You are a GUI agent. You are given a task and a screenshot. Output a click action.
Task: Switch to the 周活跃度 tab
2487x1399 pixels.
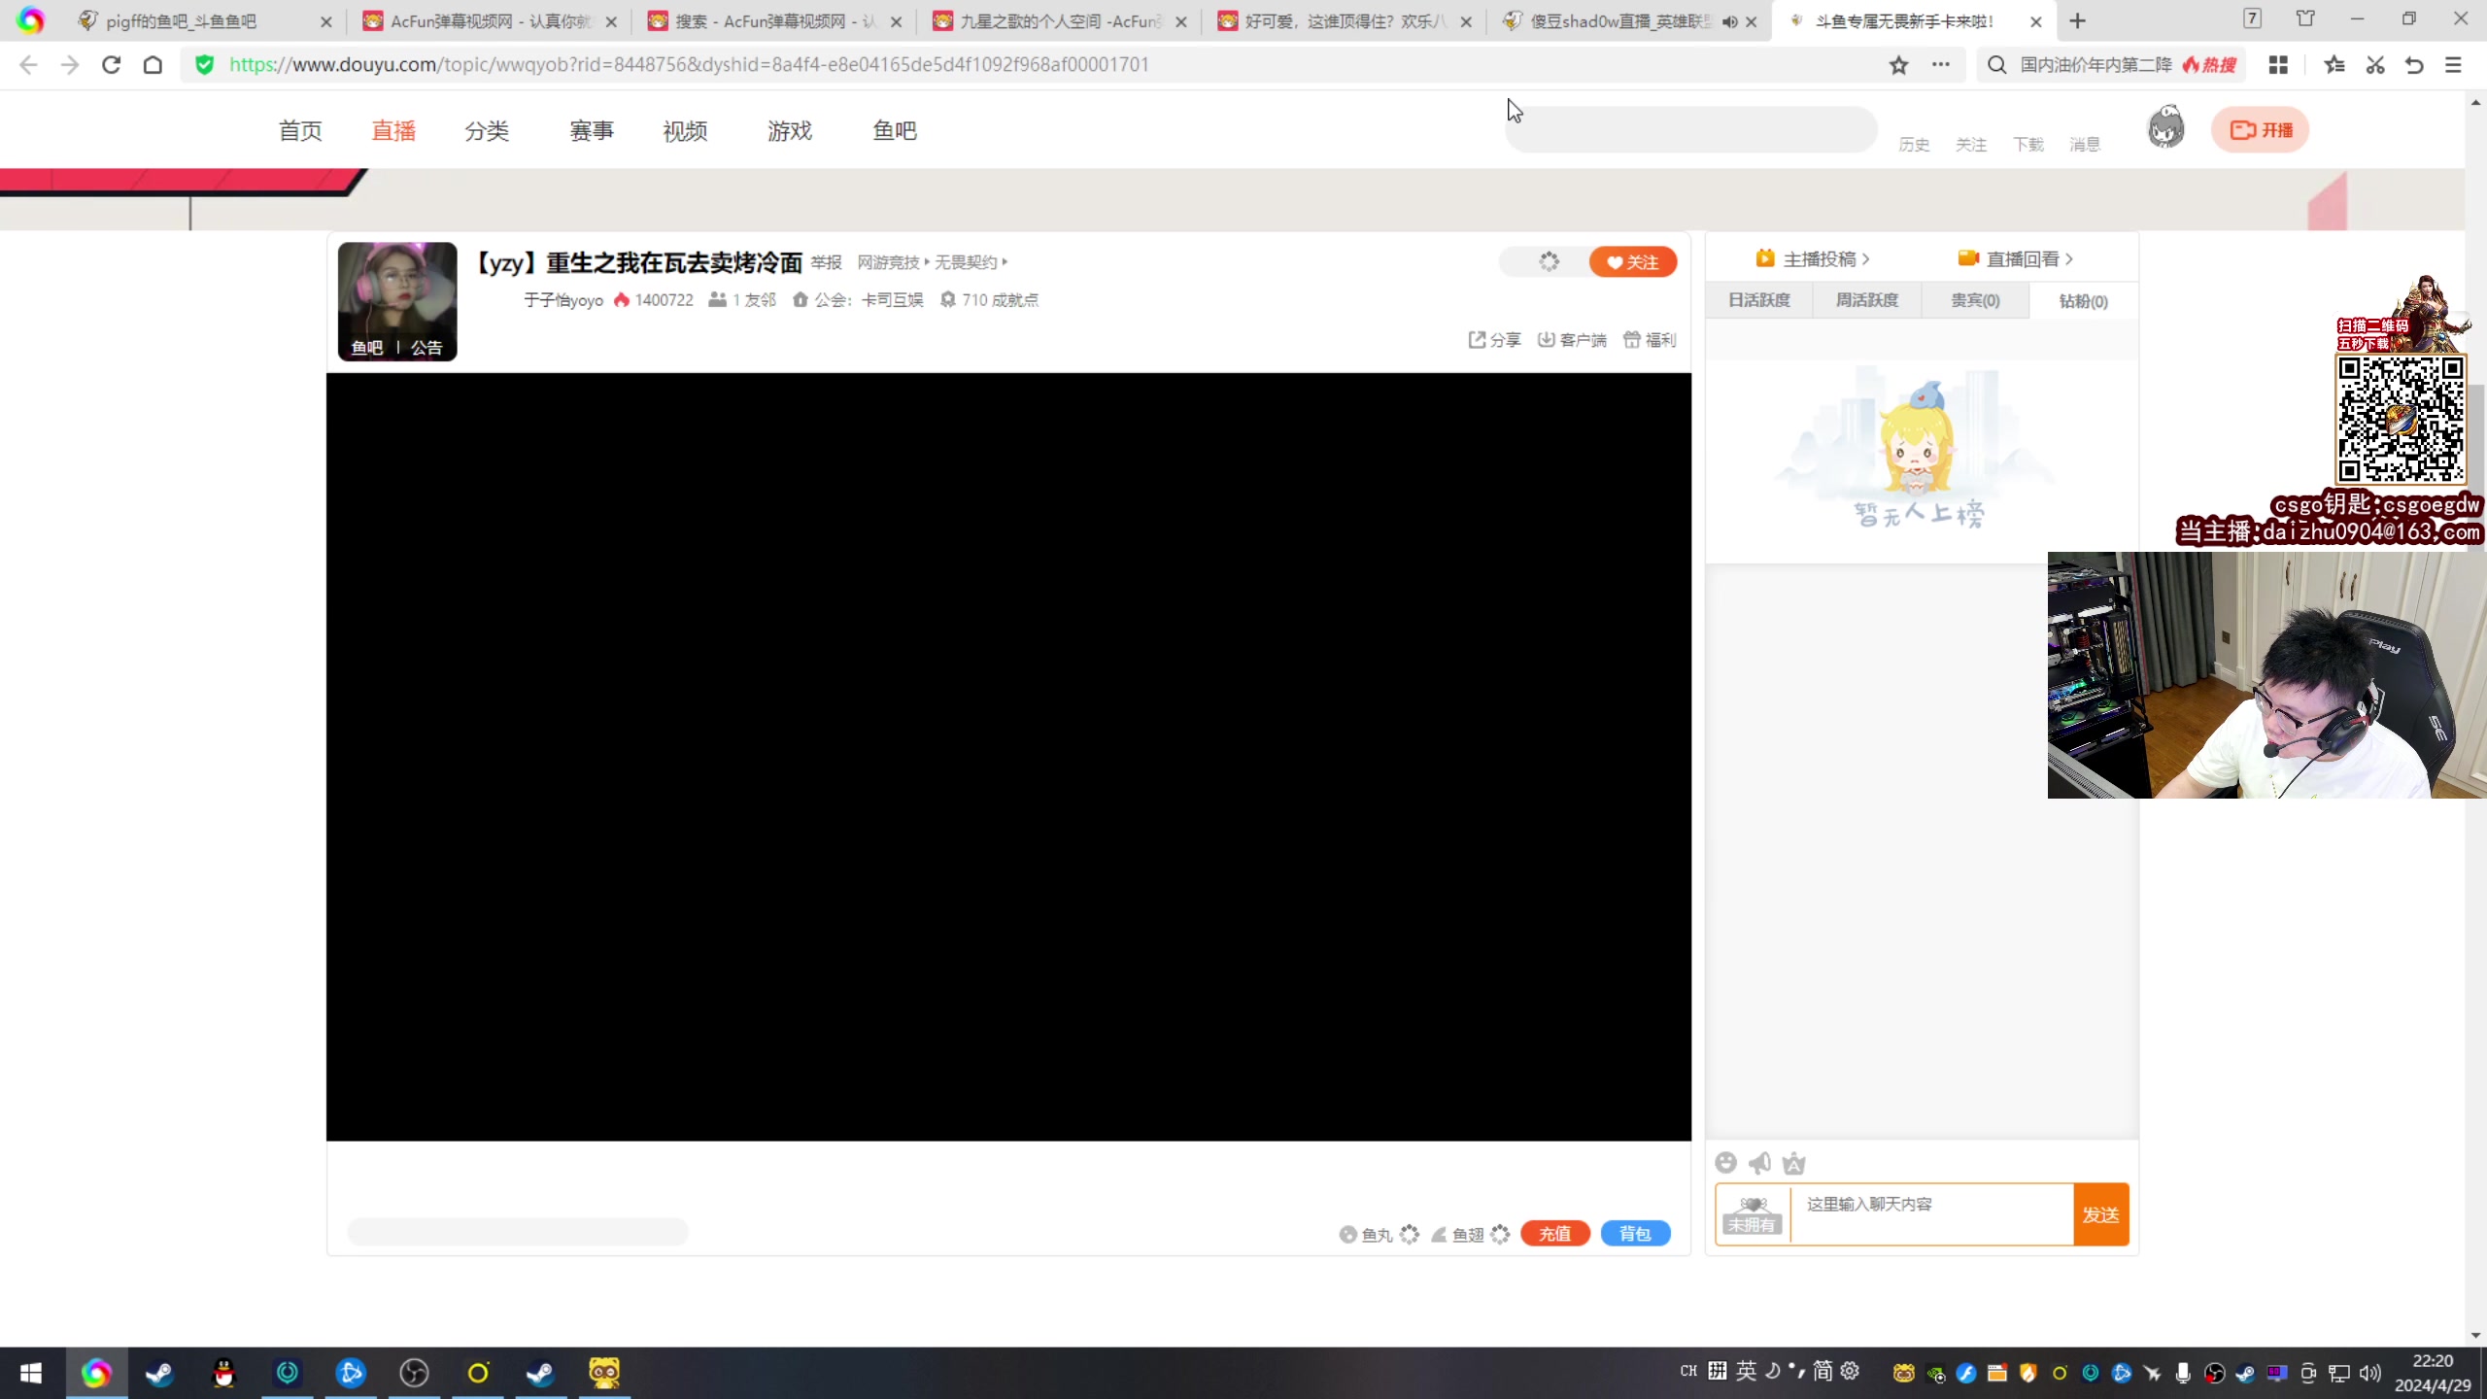point(1867,300)
